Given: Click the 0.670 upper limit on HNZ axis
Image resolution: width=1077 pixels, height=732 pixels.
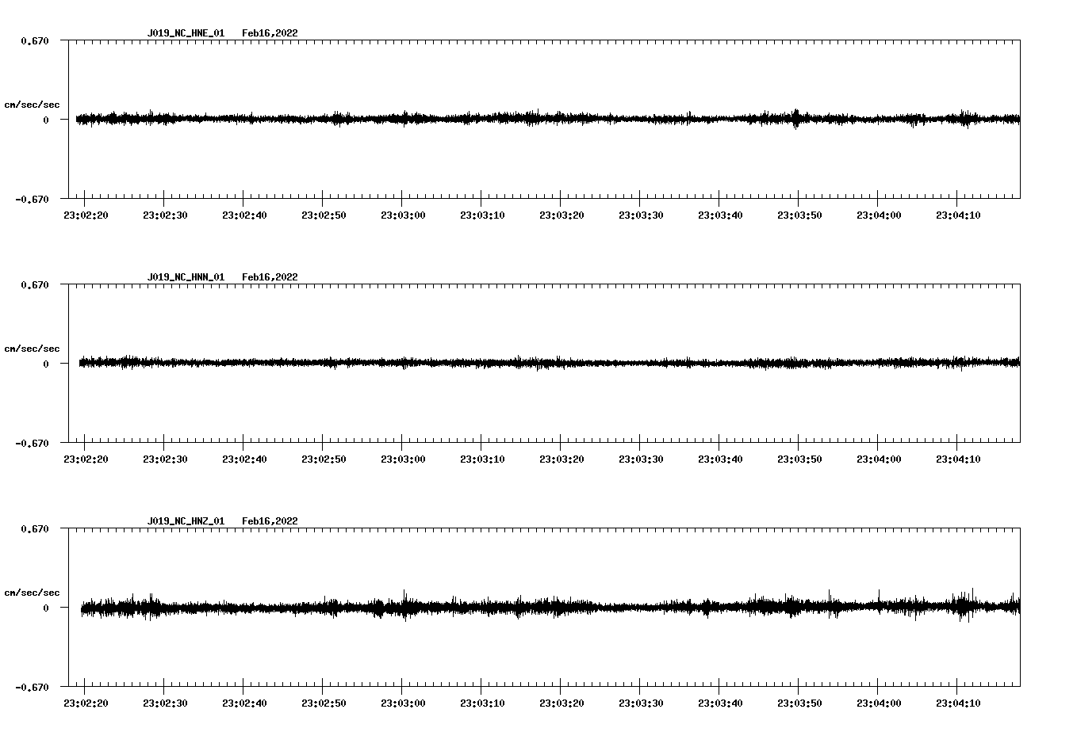Looking at the screenshot, I should coord(35,528).
